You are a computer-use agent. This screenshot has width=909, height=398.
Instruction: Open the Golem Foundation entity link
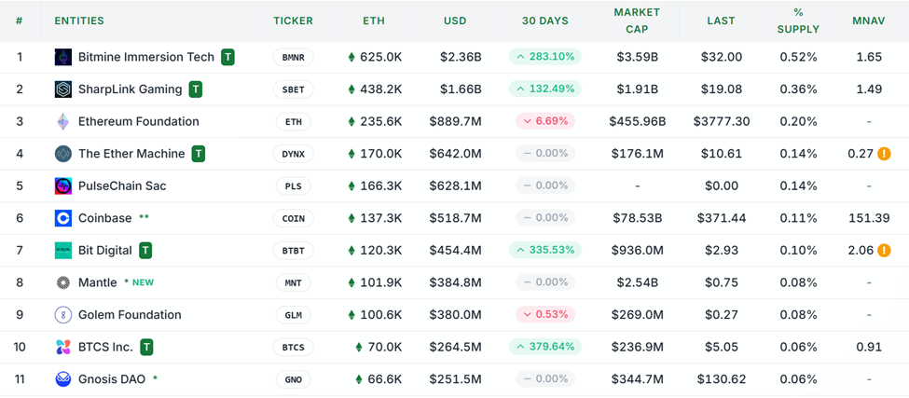point(130,315)
